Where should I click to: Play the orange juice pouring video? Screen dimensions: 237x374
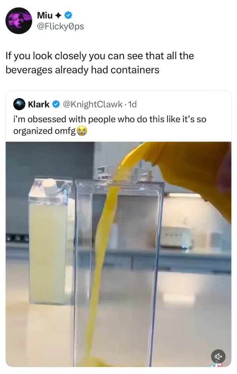(118, 254)
